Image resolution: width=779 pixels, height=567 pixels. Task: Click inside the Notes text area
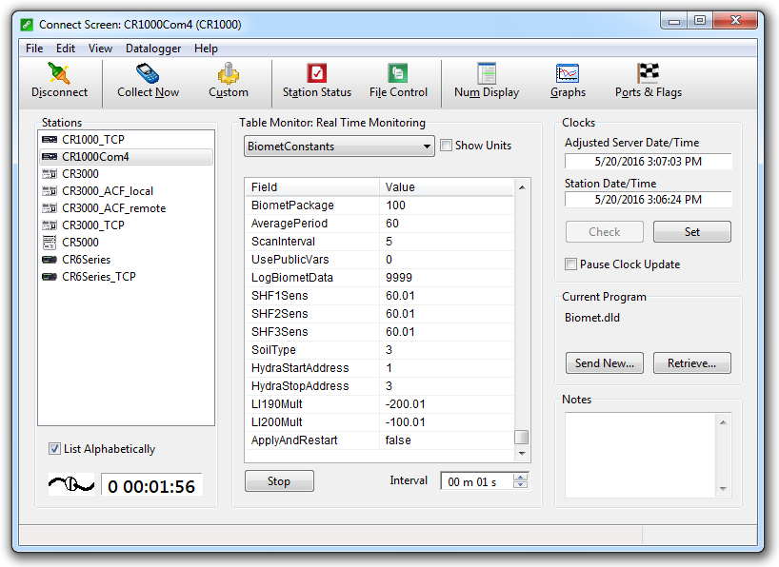pyautogui.click(x=641, y=456)
